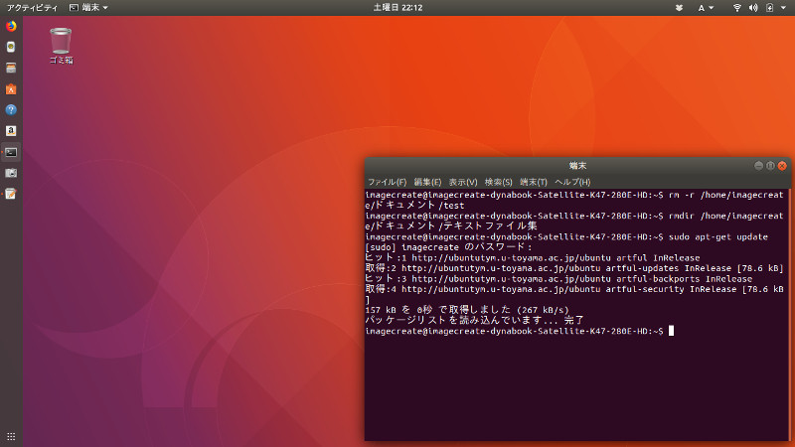Open the アクティビティ overview
Screen dimensions: 795x447
coord(32,8)
